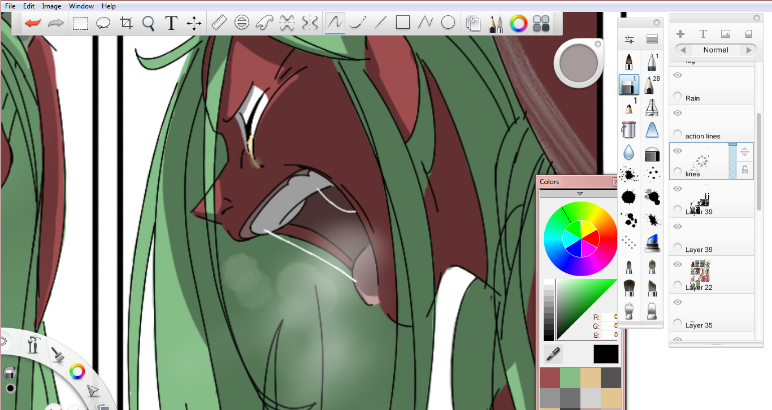Click the R value input field

[x=609, y=317]
